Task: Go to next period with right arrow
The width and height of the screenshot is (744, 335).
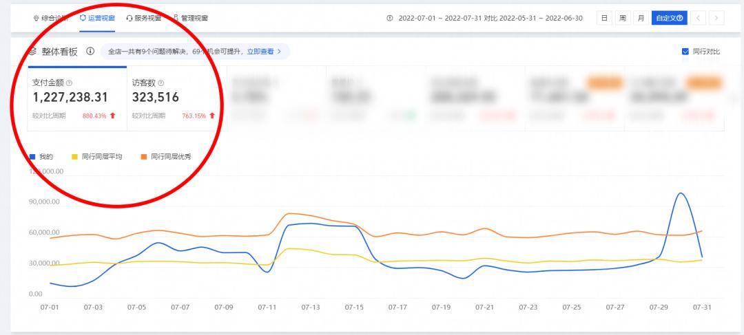Action: click(x=716, y=18)
